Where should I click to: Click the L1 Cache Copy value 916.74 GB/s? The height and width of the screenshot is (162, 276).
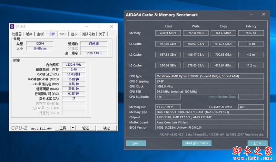tap(223, 44)
